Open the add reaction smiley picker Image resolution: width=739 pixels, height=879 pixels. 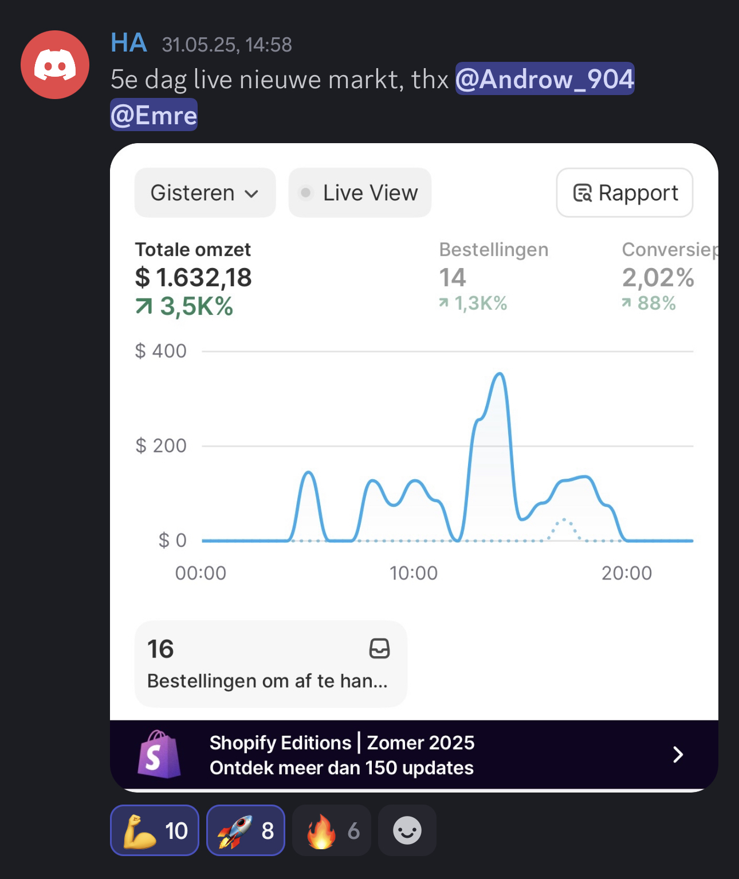(407, 830)
